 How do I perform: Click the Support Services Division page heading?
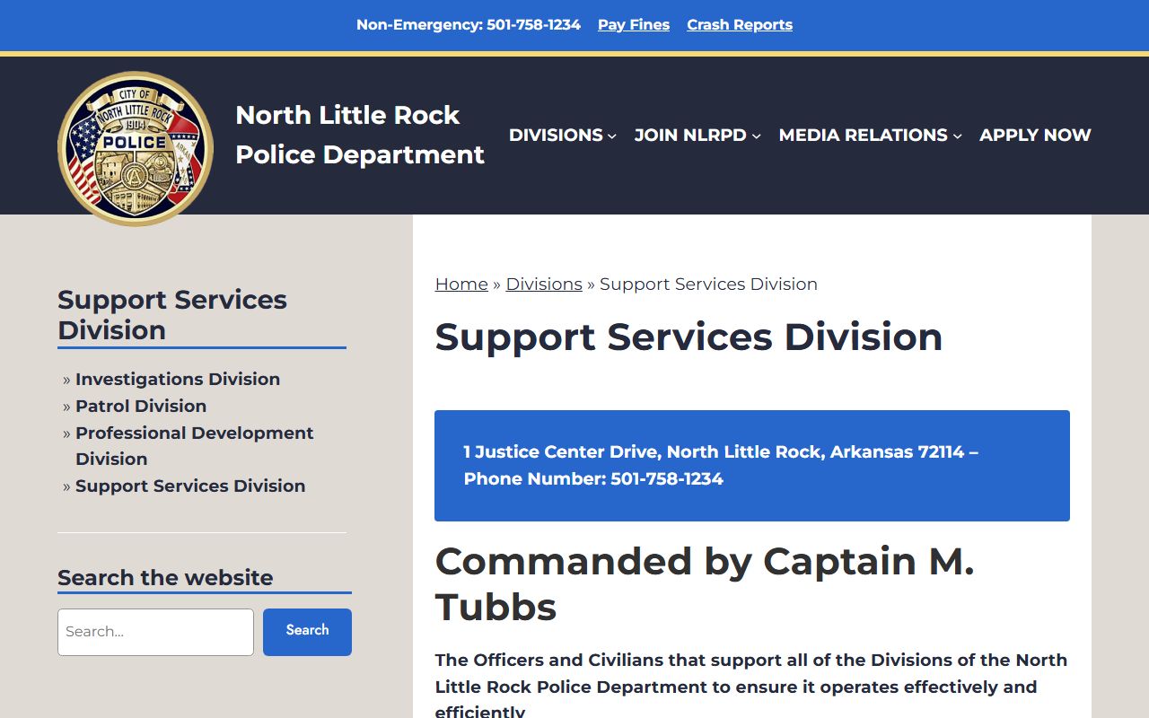tap(689, 337)
